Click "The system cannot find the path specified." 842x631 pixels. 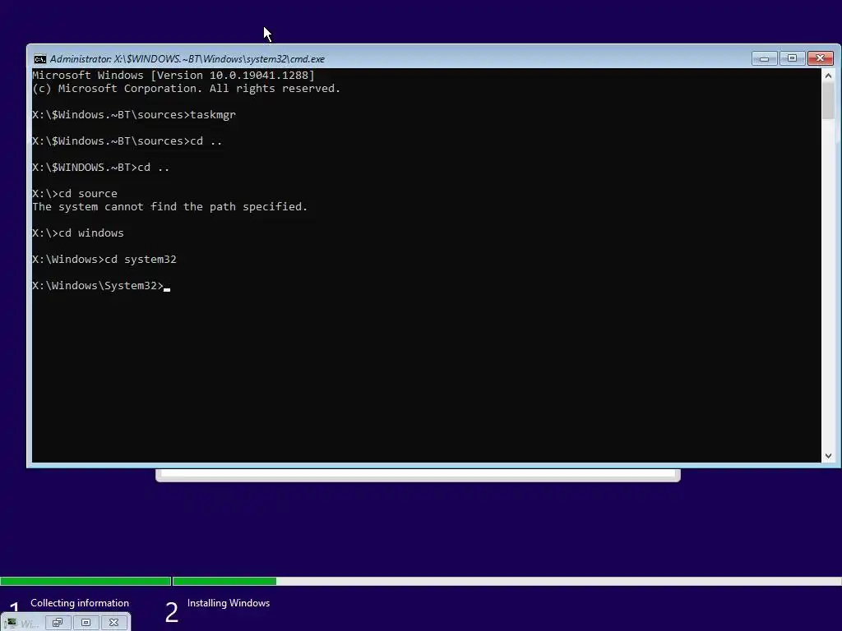tap(169, 206)
